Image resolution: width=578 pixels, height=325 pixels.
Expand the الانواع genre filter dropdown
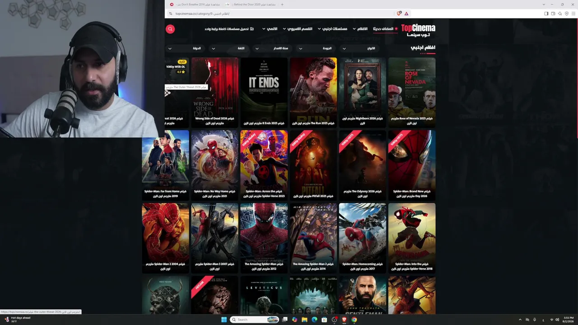(359, 48)
